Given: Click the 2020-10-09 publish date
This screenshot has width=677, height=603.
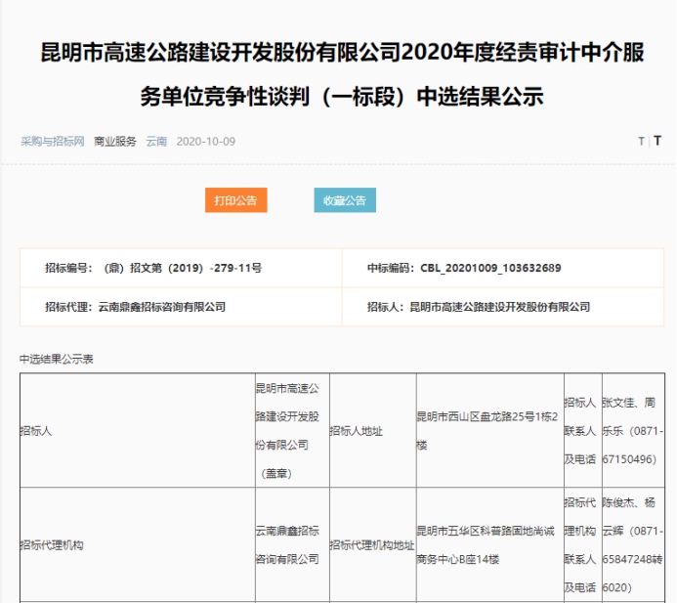Looking at the screenshot, I should tap(205, 142).
